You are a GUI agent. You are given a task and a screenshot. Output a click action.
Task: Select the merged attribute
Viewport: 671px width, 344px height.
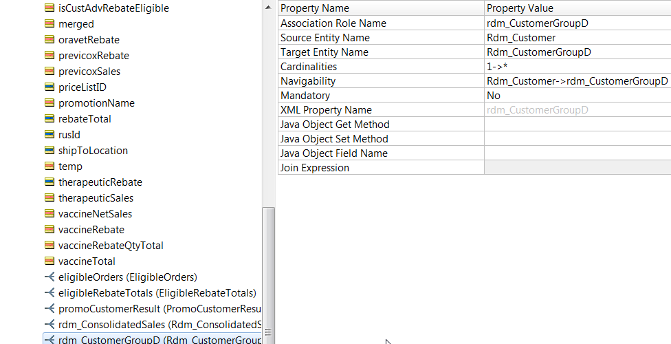[x=76, y=24]
